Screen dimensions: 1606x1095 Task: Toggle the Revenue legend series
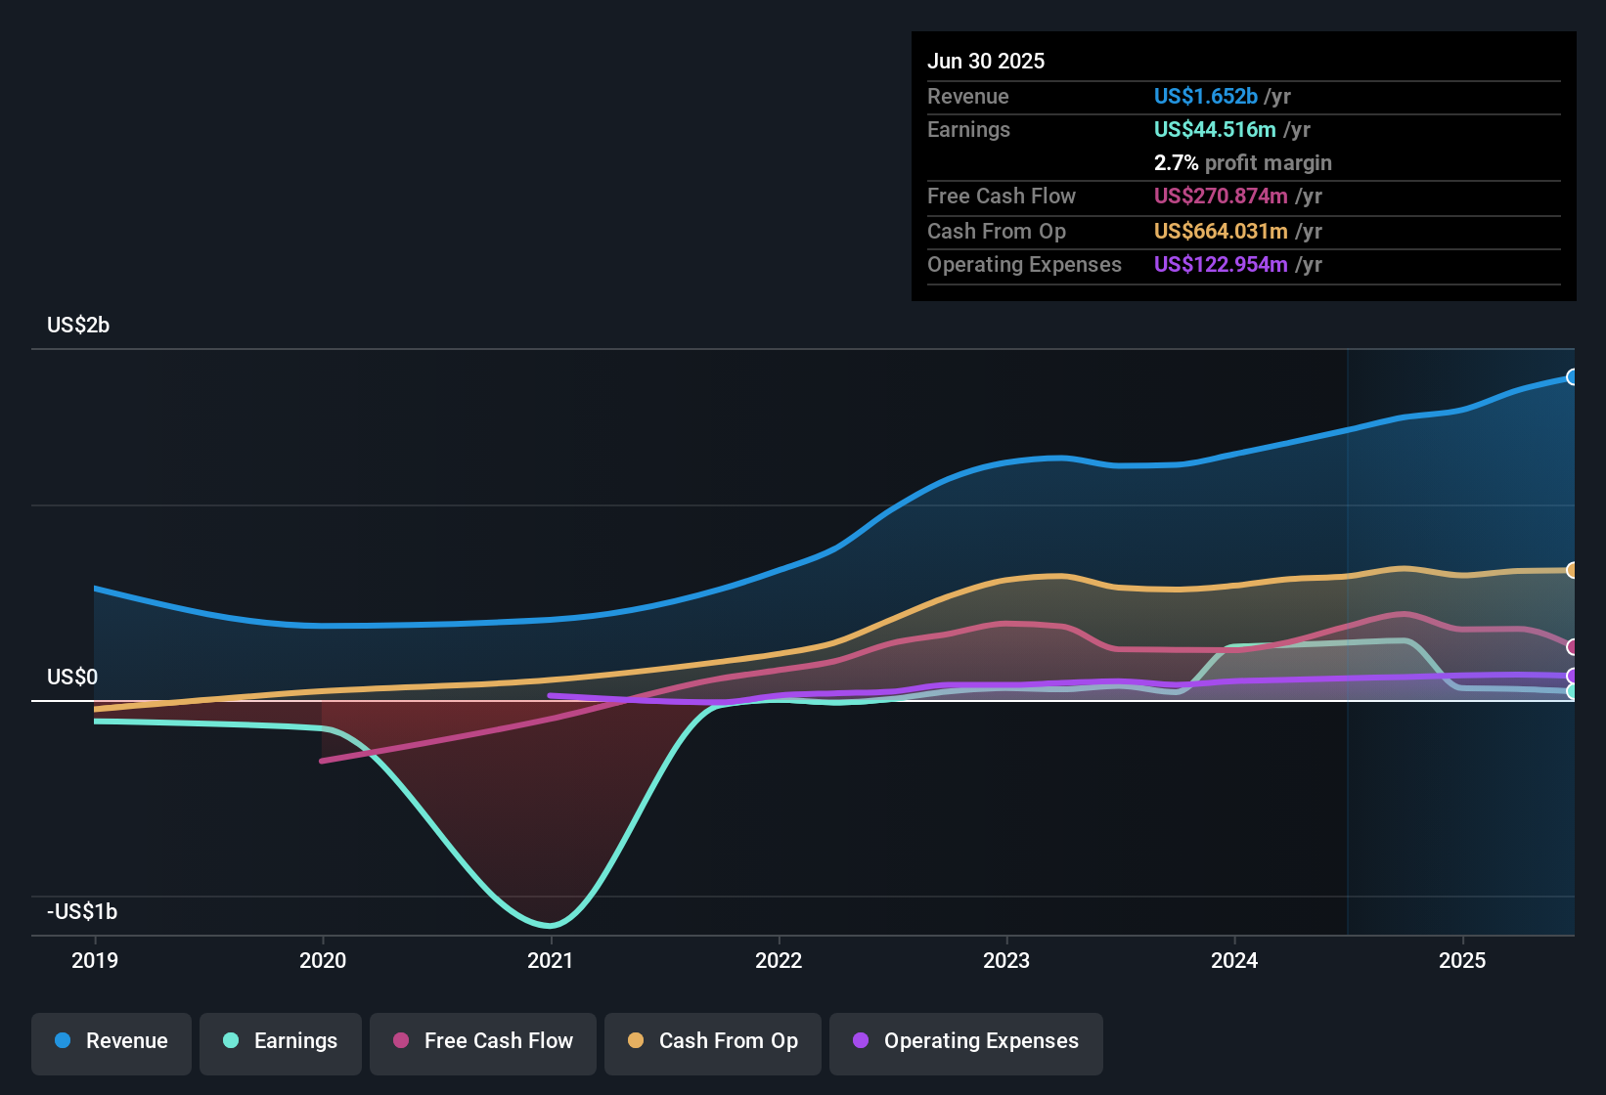click(112, 1043)
